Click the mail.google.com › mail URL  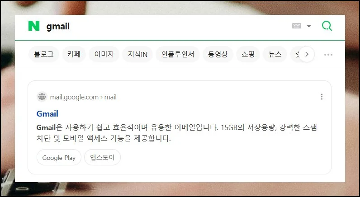83,97
